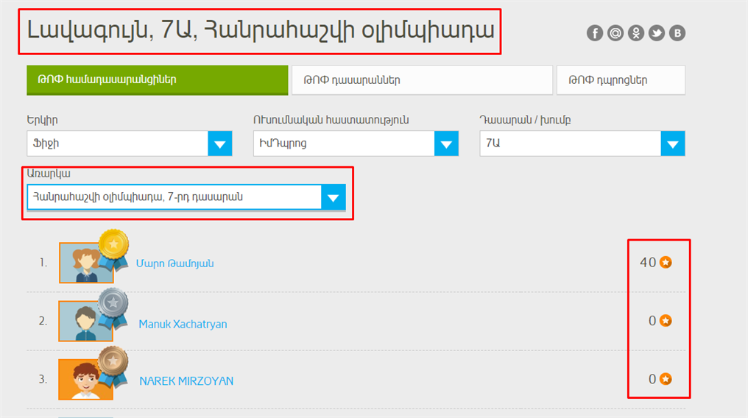748x418 pixels.
Task: Click the Առարկա label
Action: pos(49,174)
